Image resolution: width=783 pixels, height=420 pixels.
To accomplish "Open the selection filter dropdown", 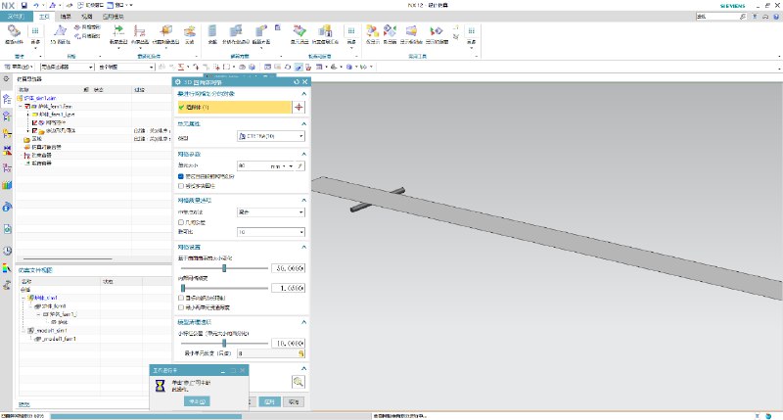I will pos(67,67).
